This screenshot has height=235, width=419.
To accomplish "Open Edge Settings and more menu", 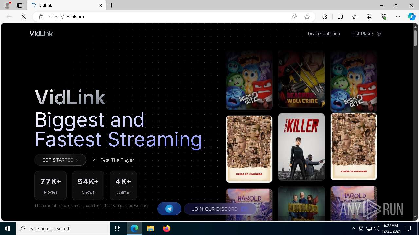I will click(398, 17).
